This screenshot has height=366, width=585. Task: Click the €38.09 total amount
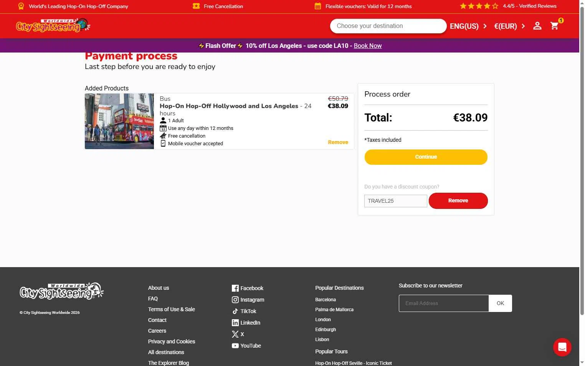click(470, 118)
